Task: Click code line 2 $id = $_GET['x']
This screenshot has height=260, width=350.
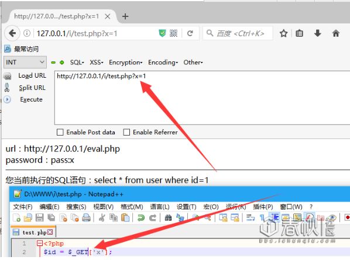Action: pyautogui.click(x=78, y=252)
